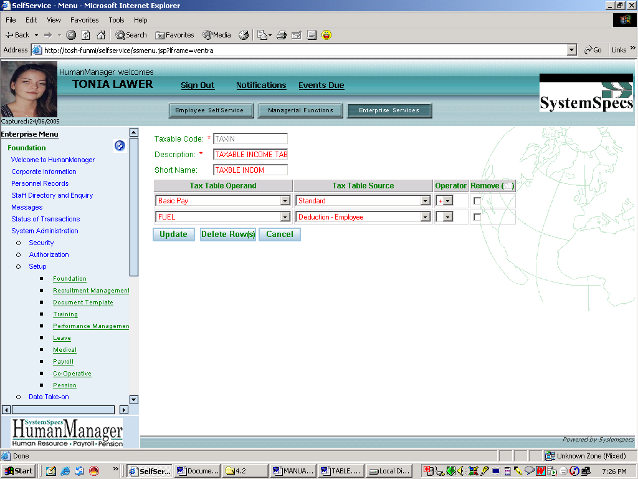Go to Home page icon

click(101, 35)
